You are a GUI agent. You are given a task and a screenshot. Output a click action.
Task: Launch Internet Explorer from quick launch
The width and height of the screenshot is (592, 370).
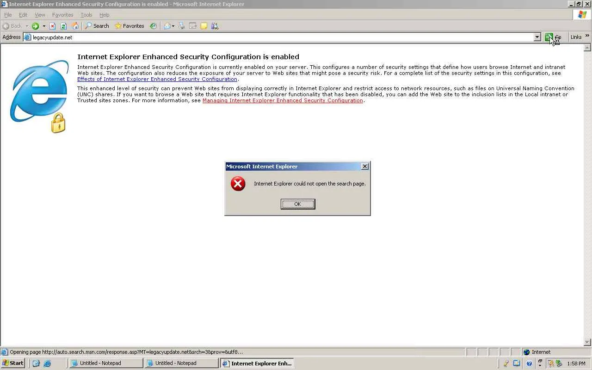(x=47, y=364)
